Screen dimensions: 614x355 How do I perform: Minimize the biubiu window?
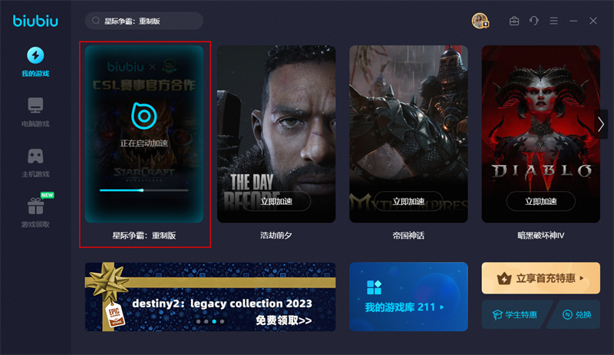click(573, 21)
